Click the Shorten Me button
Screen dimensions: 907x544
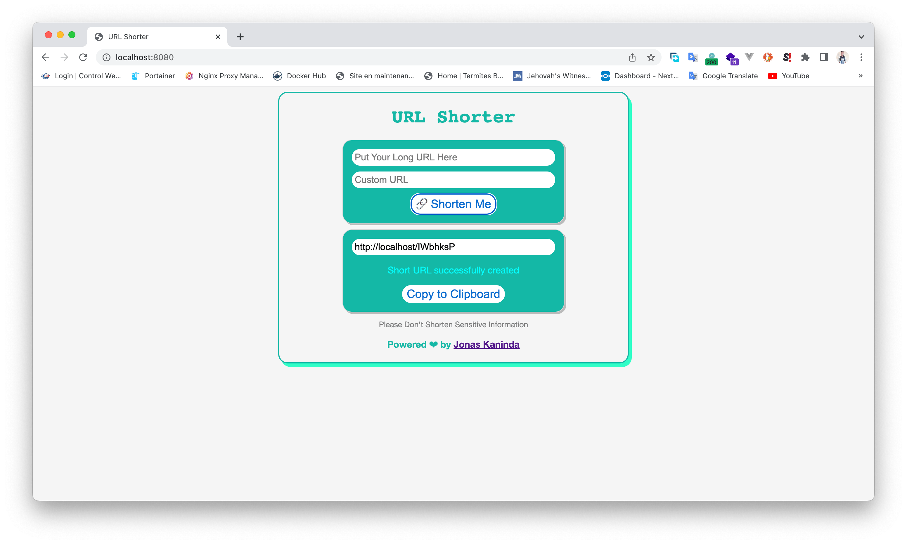point(453,204)
